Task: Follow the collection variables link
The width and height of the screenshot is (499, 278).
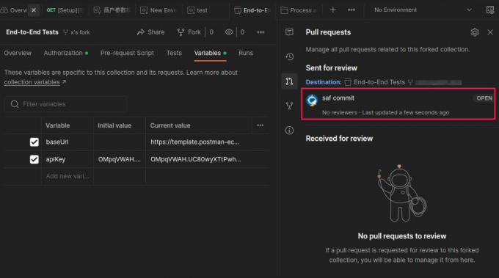Action: [32, 82]
